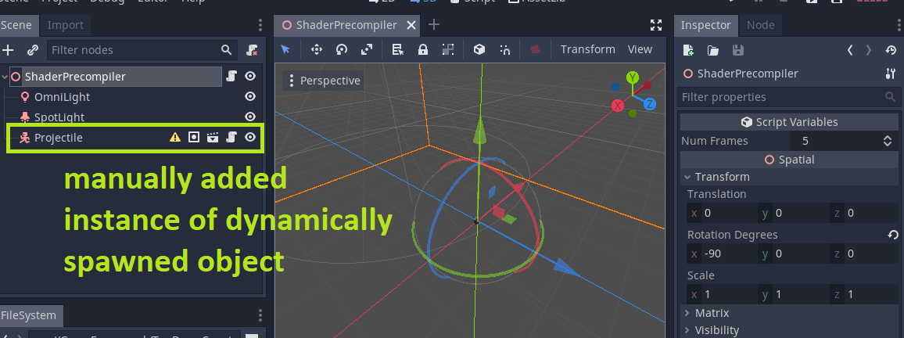Open the script attached to ShaderPrecompiler node
Screen dimensions: 904x338
pyautogui.click(x=231, y=76)
